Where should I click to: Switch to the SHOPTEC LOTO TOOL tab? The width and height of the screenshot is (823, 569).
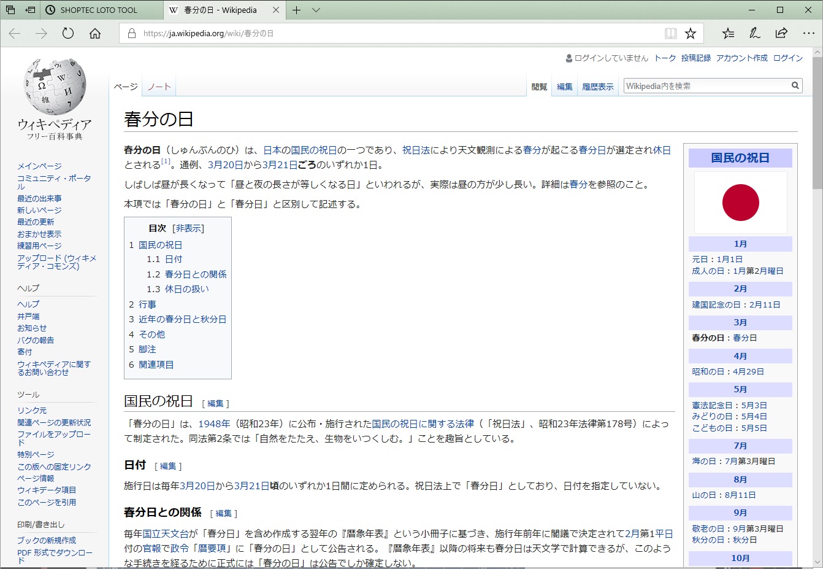102,10
